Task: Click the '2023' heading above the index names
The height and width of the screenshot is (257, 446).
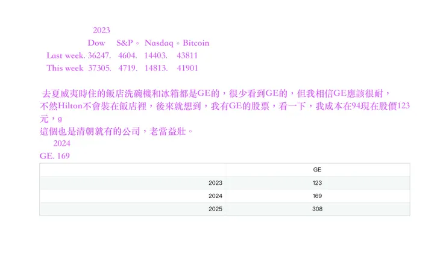Action: (x=101, y=30)
